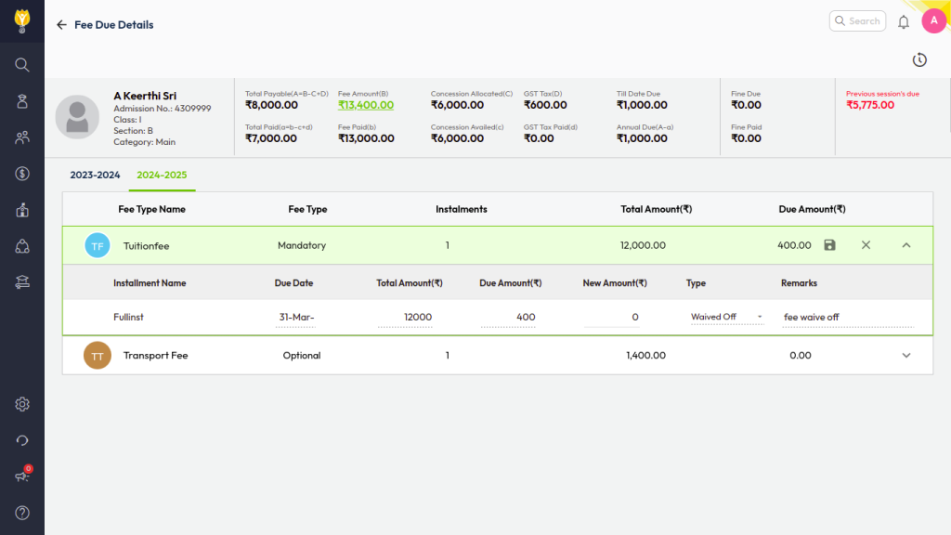Open the Waived Off type dropdown
The width and height of the screenshot is (951, 535).
[726, 318]
